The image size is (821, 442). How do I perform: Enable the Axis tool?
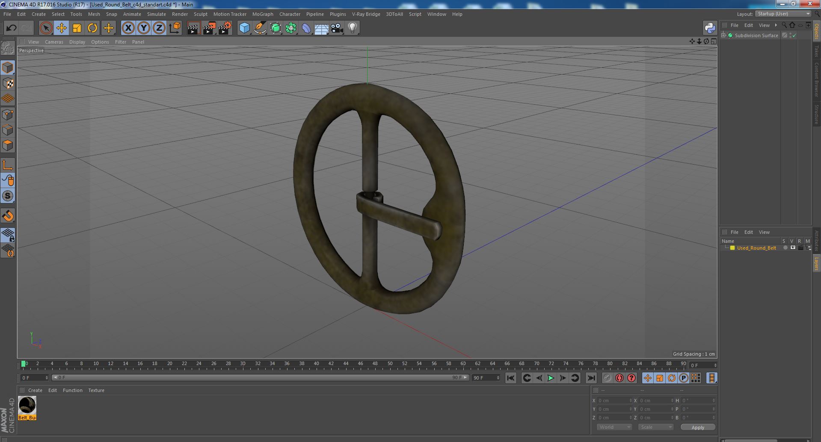[8, 165]
